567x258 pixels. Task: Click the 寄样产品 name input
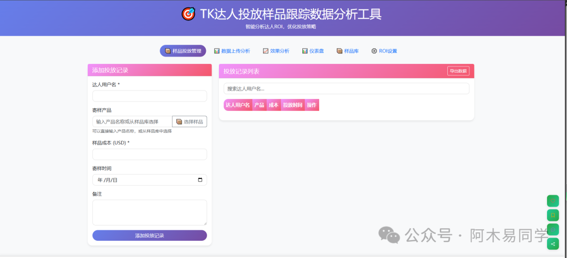tap(132, 122)
